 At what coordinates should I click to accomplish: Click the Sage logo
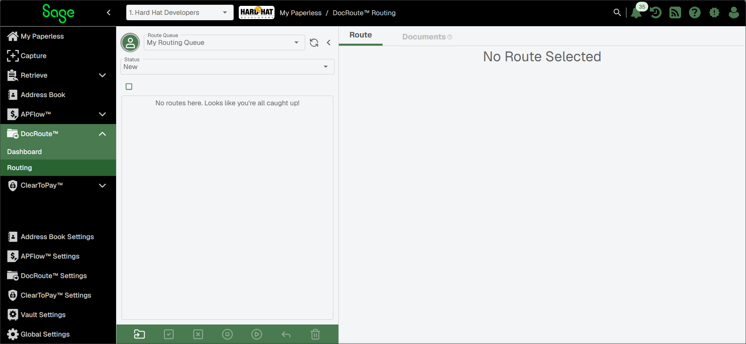coord(58,13)
